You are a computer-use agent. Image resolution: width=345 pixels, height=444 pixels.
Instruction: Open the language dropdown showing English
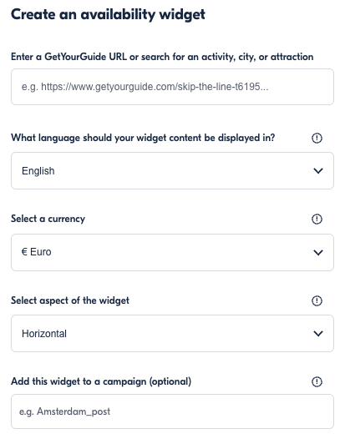point(172,171)
